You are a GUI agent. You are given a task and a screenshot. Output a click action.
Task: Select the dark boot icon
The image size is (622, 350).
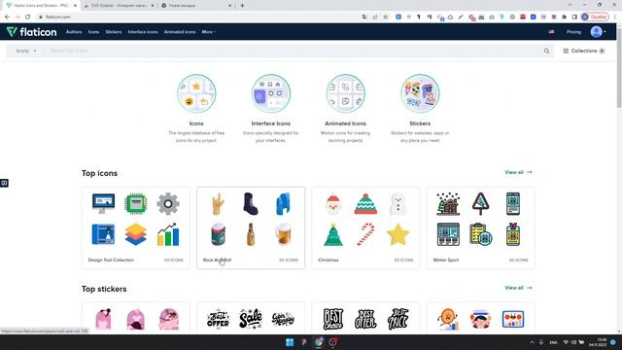251,203
